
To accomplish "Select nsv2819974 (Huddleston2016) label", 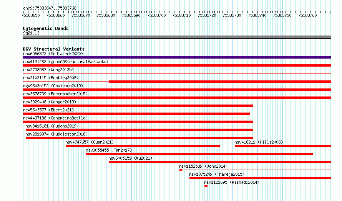I will click(56, 134).
